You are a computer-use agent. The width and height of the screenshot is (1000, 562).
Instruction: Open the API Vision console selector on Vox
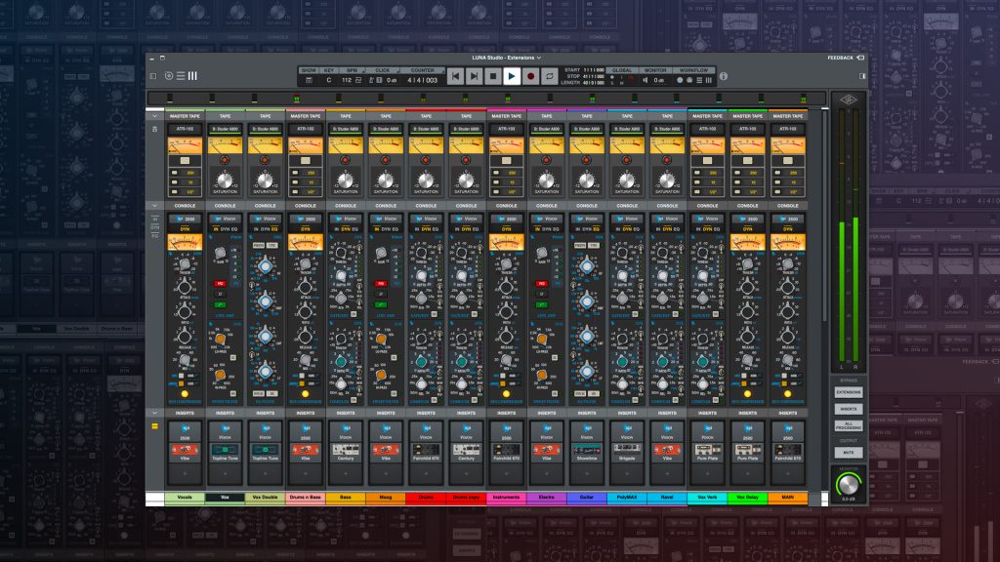226,219
